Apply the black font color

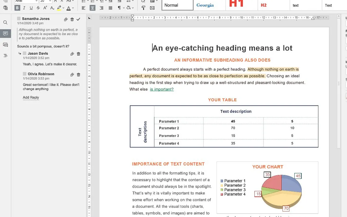(x=68, y=8)
